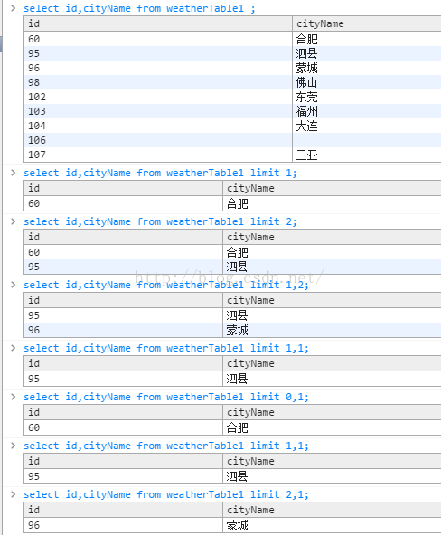
Task: Click the cityName cell '大连'
Action: coord(367,126)
